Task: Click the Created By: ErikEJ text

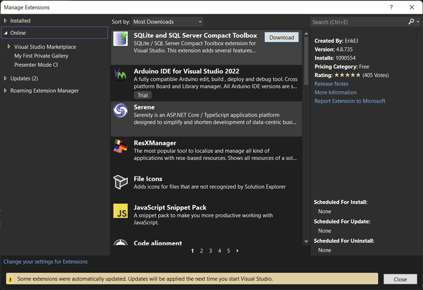Action: click(336, 41)
